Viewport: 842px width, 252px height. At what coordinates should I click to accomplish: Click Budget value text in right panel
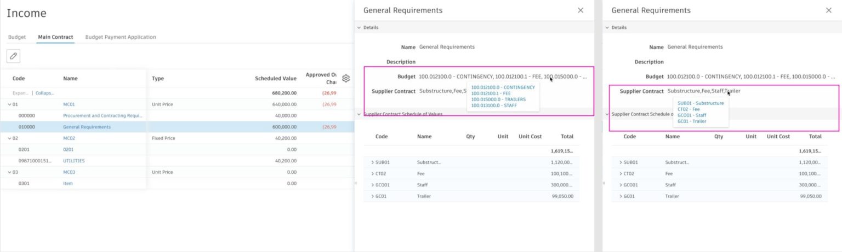point(751,77)
